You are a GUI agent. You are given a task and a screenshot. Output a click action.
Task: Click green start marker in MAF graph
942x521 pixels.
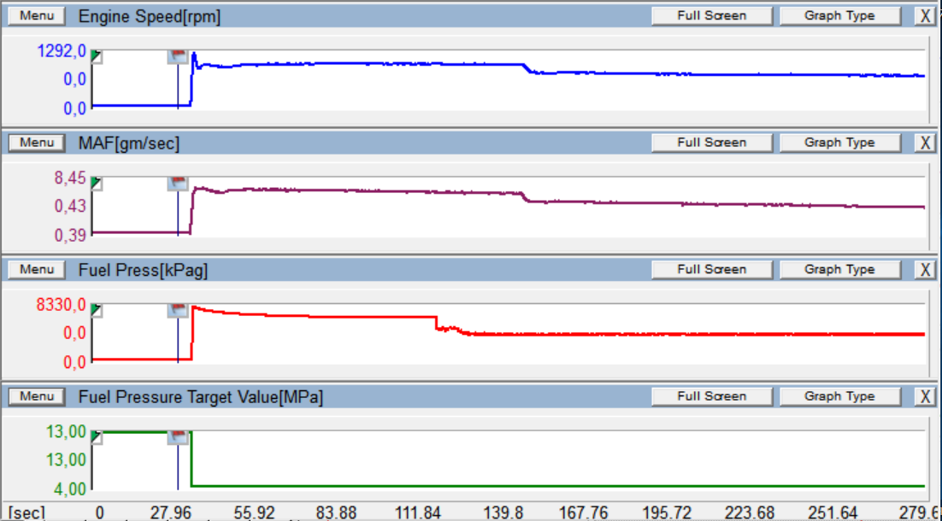[x=97, y=184]
